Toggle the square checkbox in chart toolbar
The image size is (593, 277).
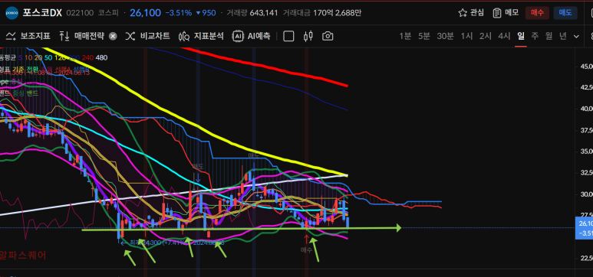pos(288,36)
